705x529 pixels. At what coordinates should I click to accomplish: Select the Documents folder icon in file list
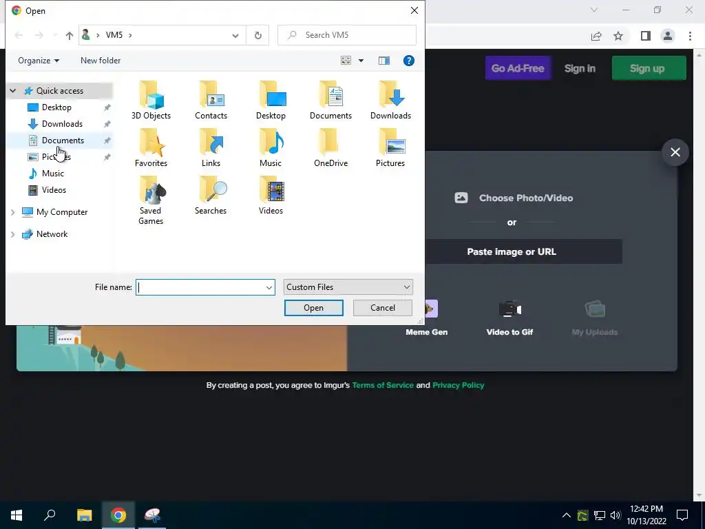coord(330,100)
